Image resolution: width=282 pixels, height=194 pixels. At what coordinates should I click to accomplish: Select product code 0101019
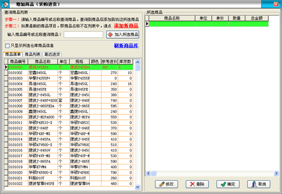[15, 167]
